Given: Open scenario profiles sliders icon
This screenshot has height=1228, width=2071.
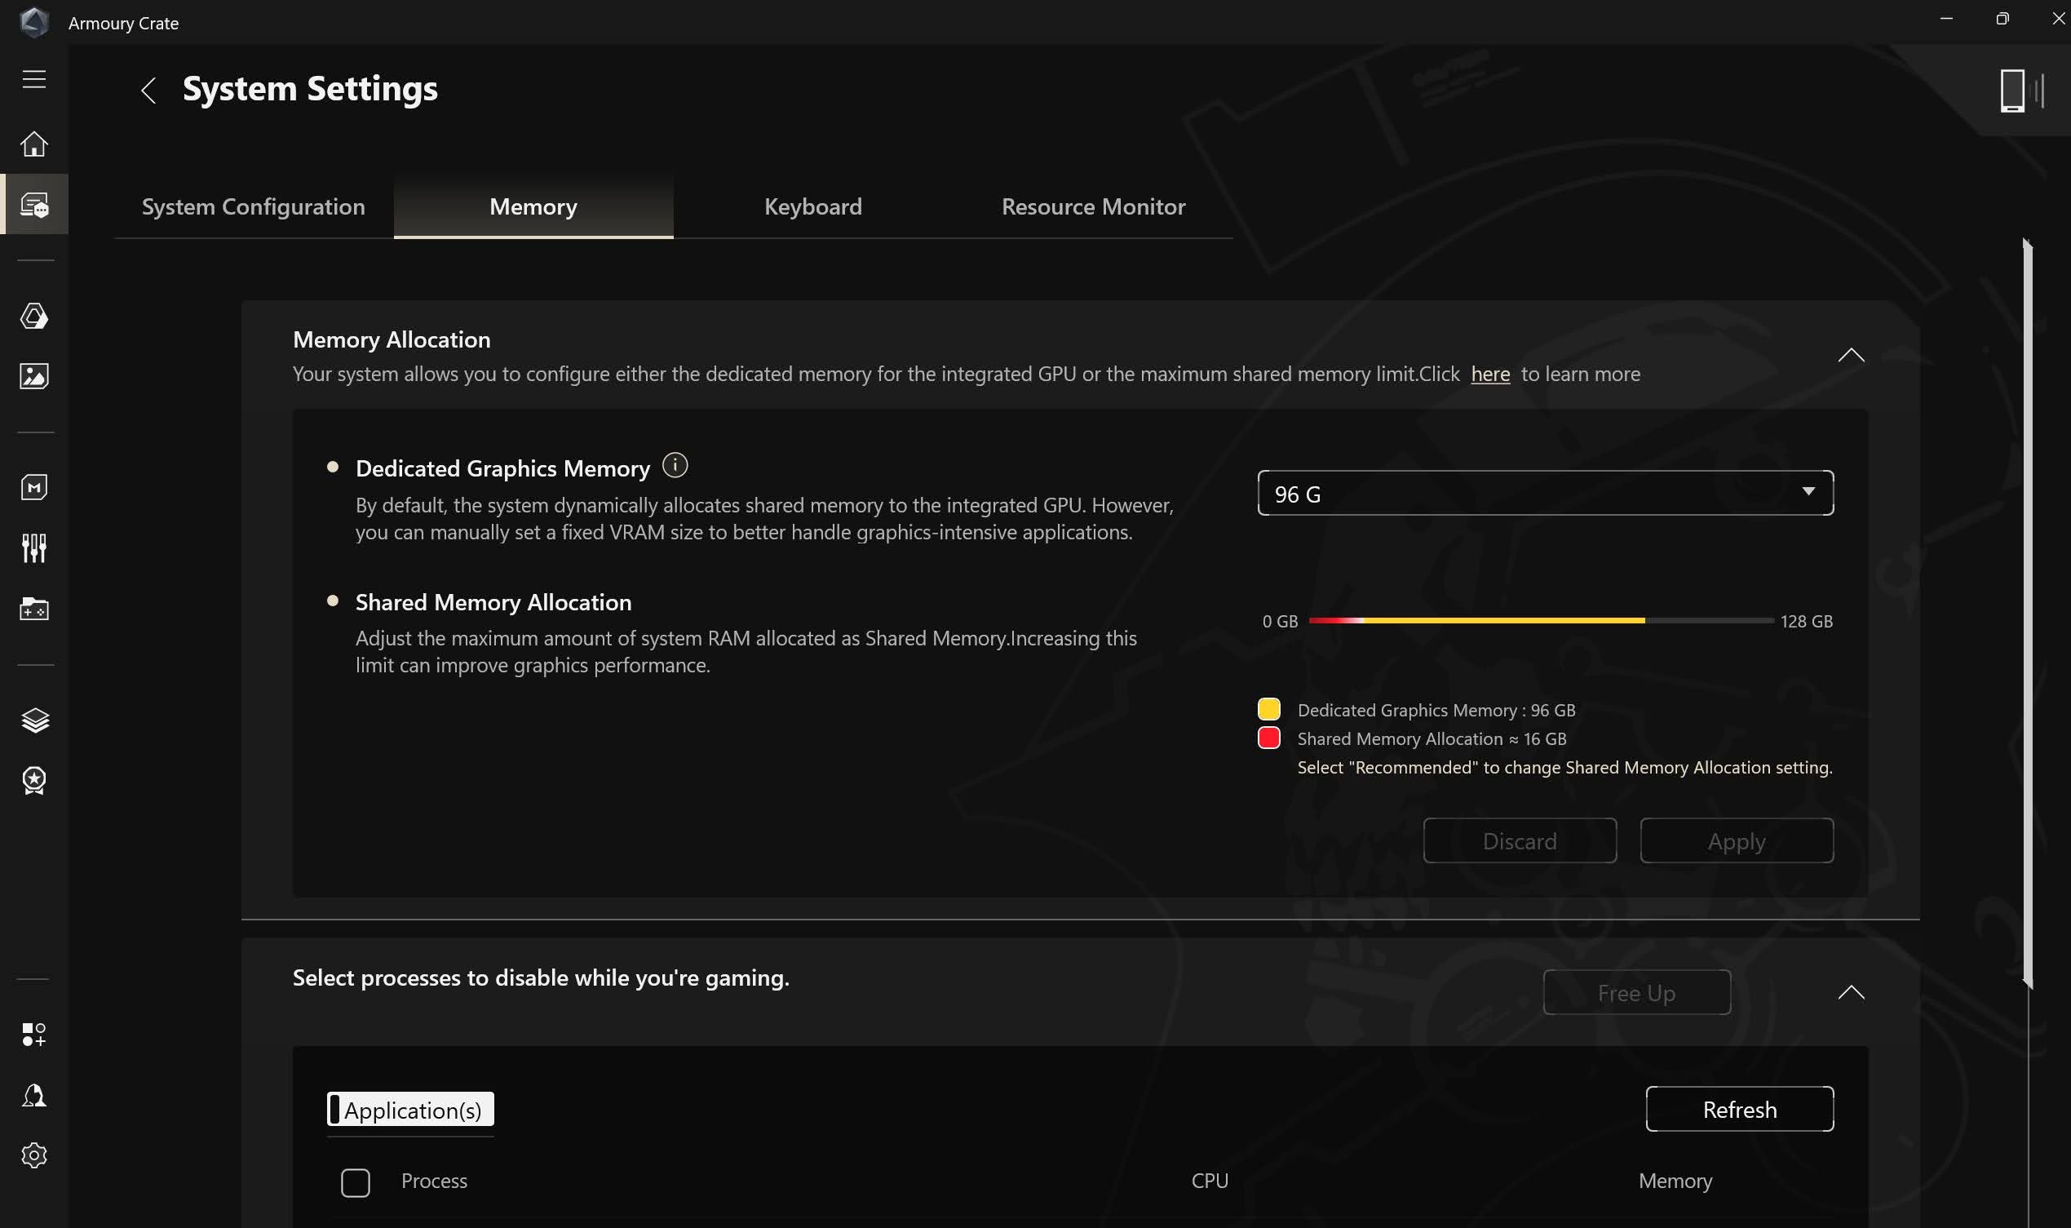Looking at the screenshot, I should 34,547.
